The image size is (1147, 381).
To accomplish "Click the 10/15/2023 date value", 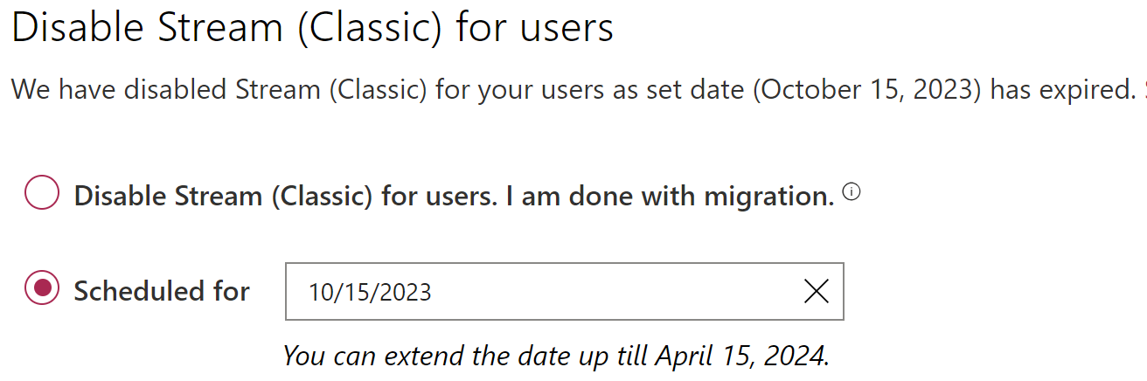I will click(370, 292).
